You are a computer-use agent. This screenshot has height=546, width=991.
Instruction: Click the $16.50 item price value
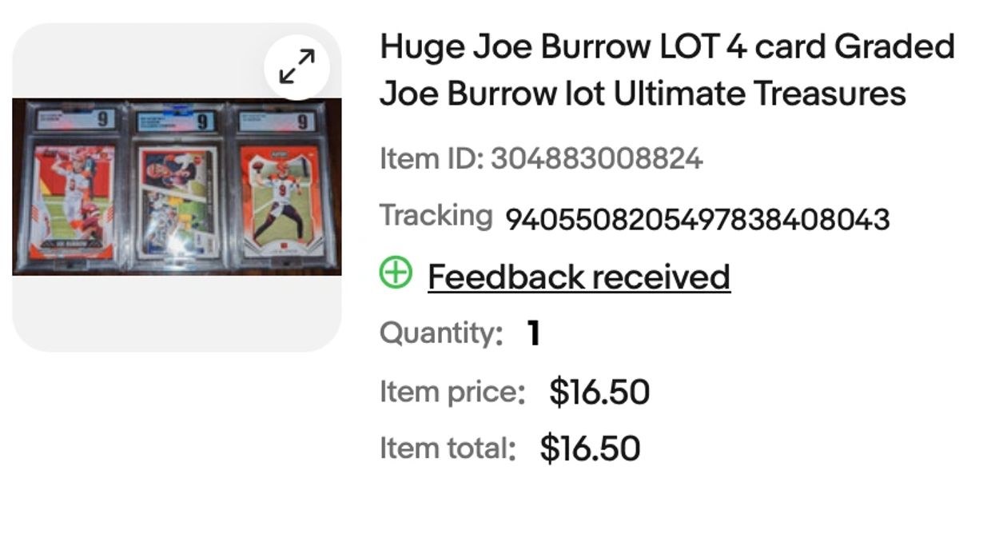[x=599, y=392]
